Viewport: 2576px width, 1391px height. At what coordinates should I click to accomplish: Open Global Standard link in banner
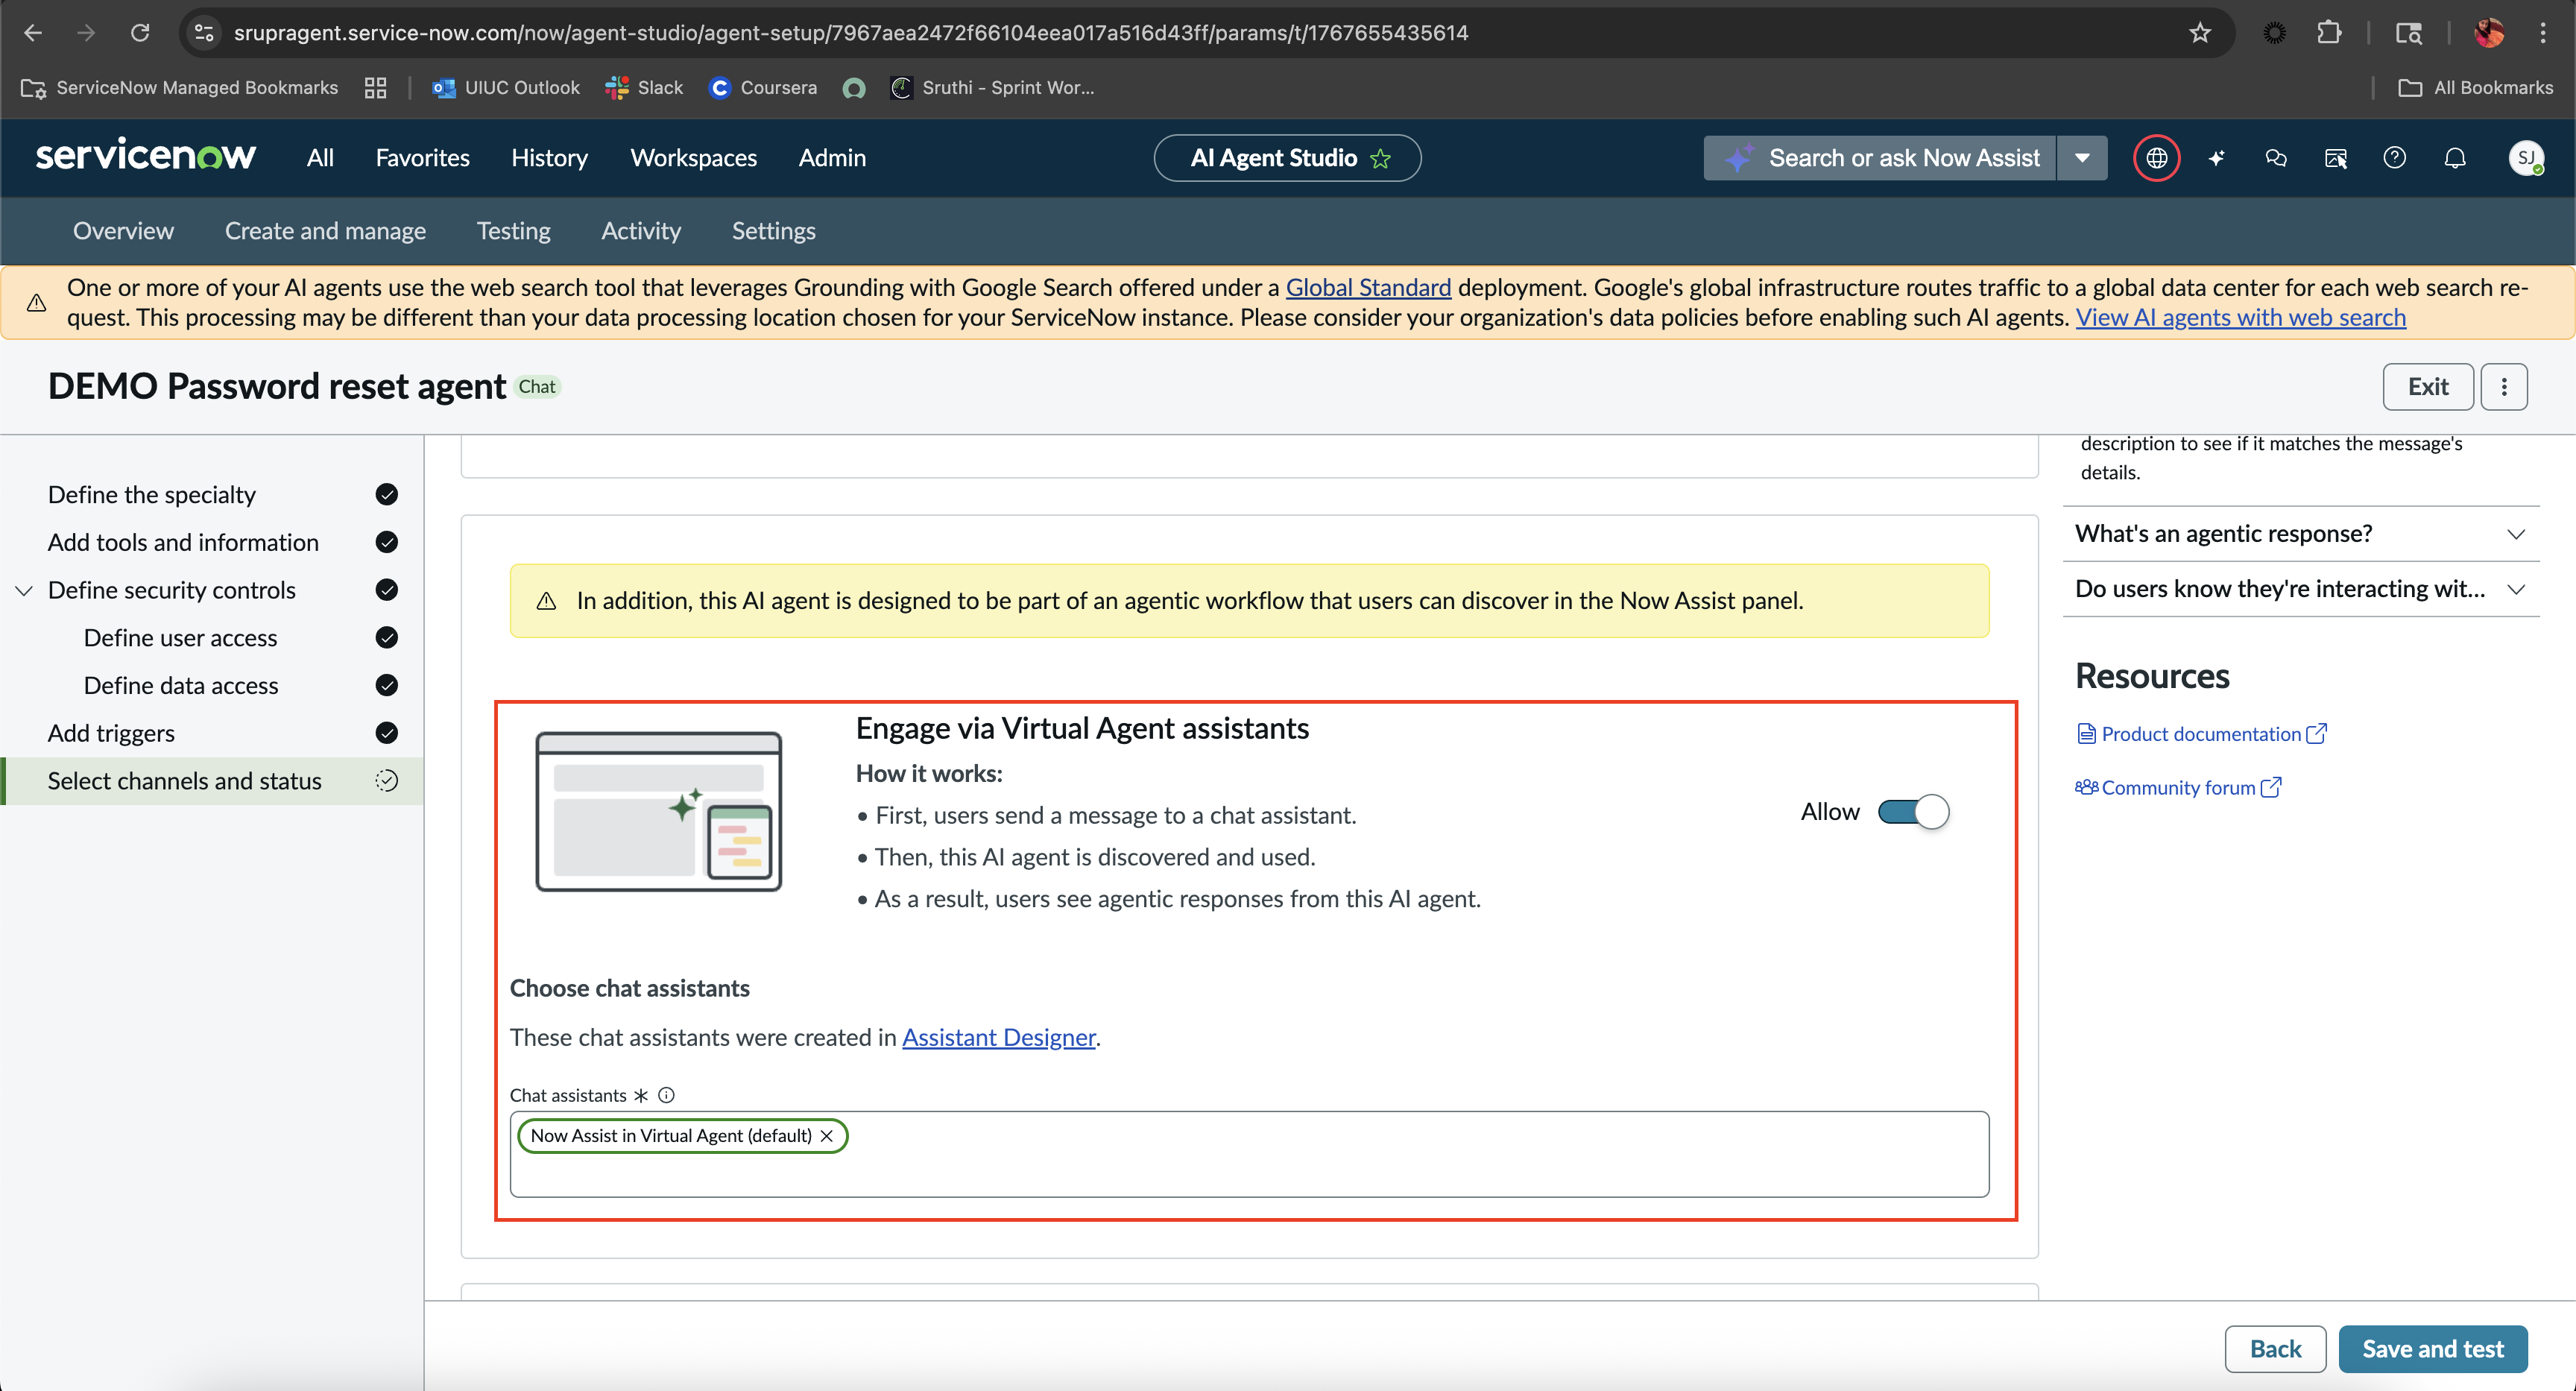coord(1368,288)
